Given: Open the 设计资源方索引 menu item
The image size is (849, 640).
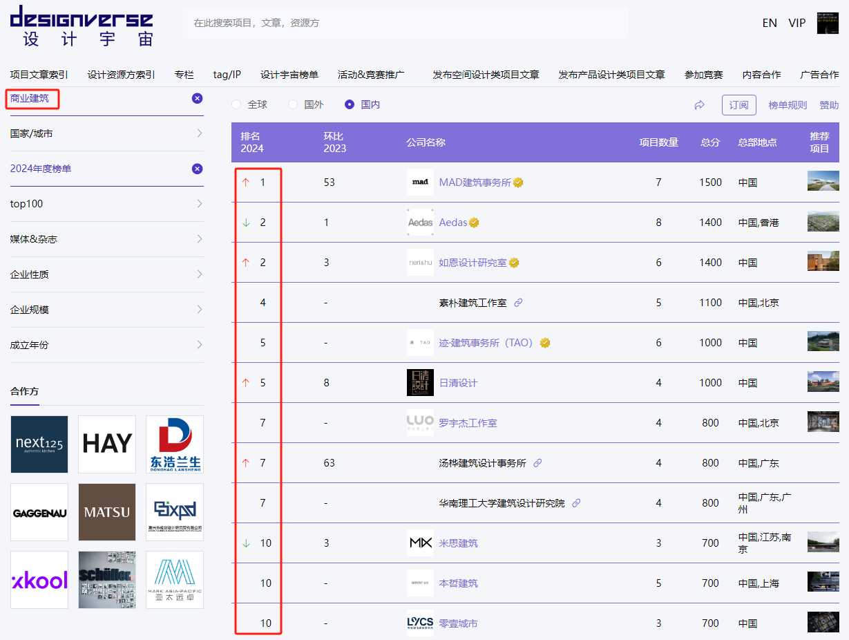Looking at the screenshot, I should [121, 75].
